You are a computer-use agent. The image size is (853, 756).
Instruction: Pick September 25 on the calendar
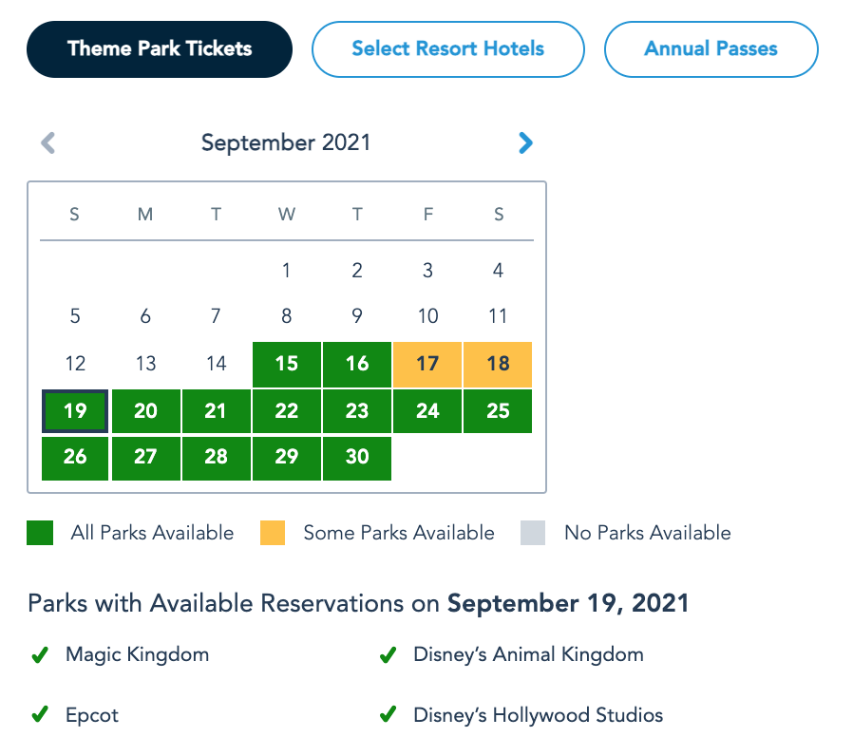498,411
